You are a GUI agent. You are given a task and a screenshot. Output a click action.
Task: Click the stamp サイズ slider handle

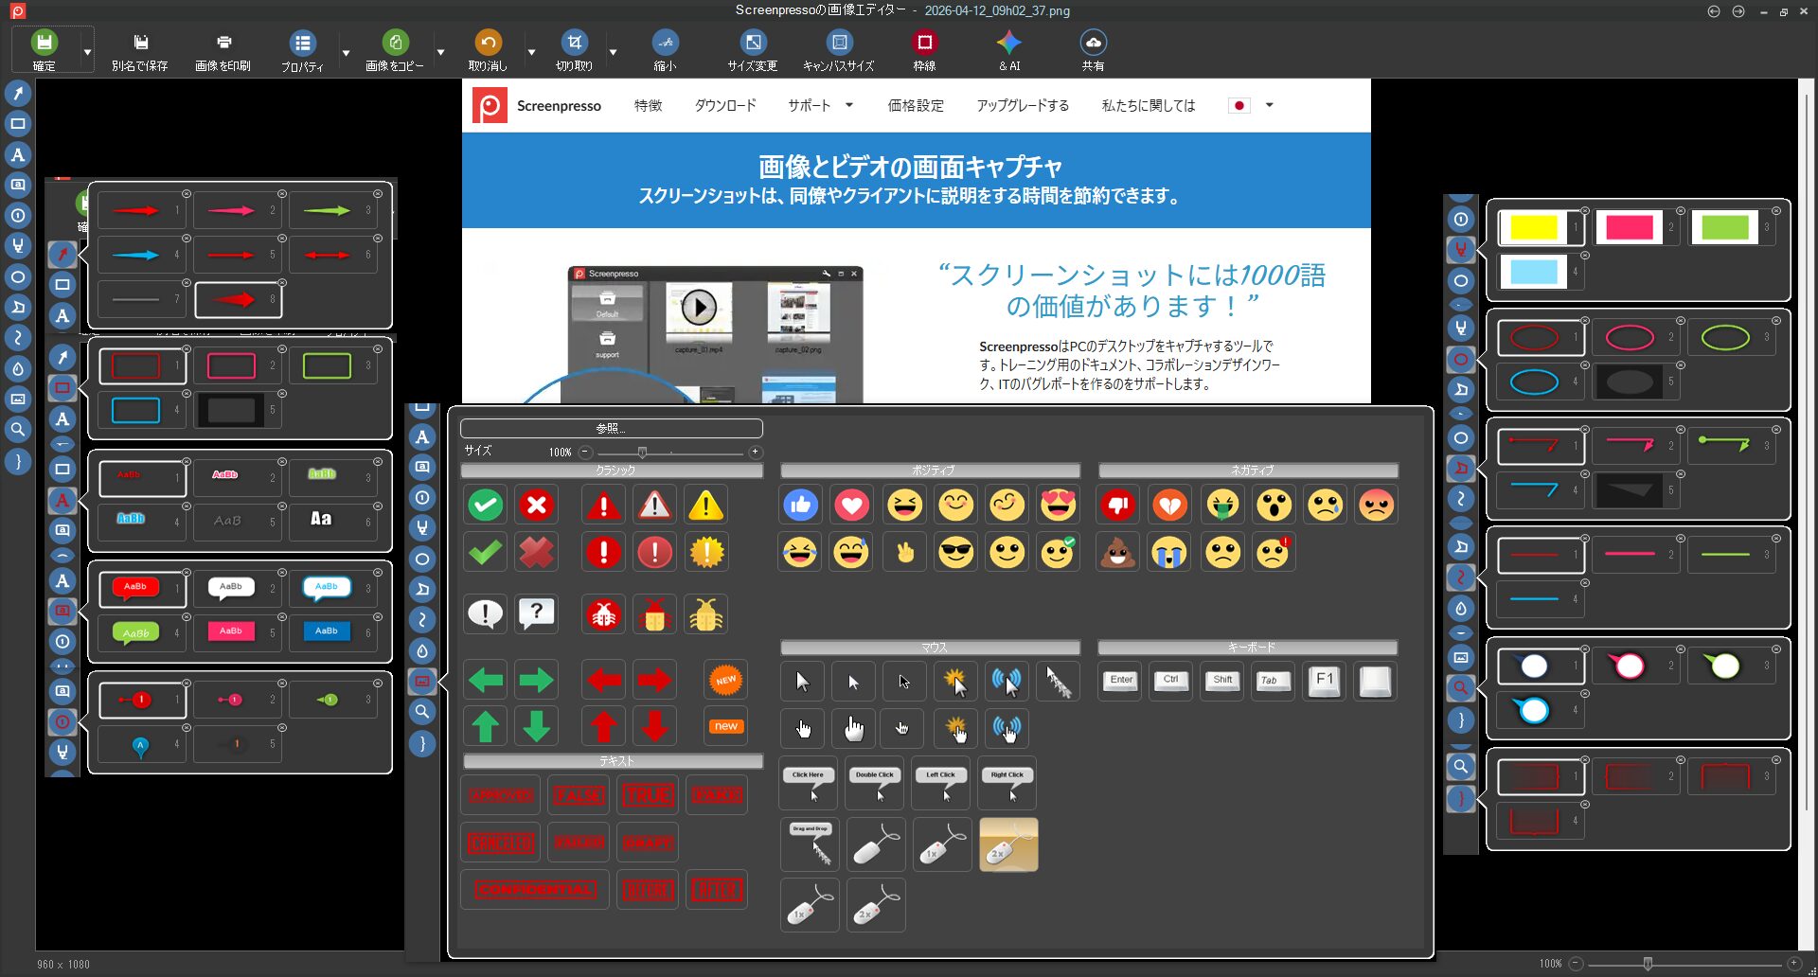point(642,453)
